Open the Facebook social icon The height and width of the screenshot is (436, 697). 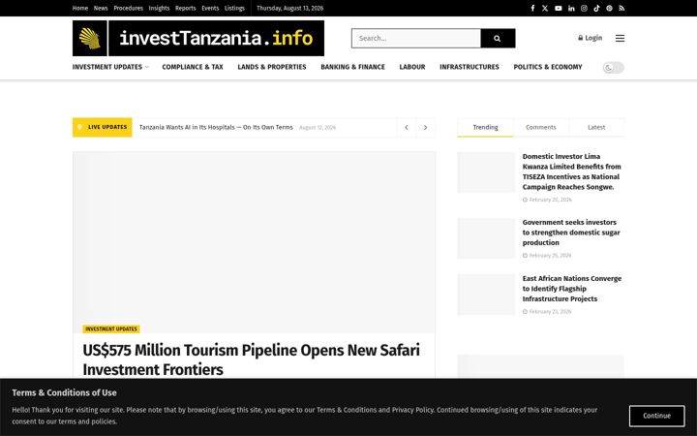pyautogui.click(x=532, y=8)
